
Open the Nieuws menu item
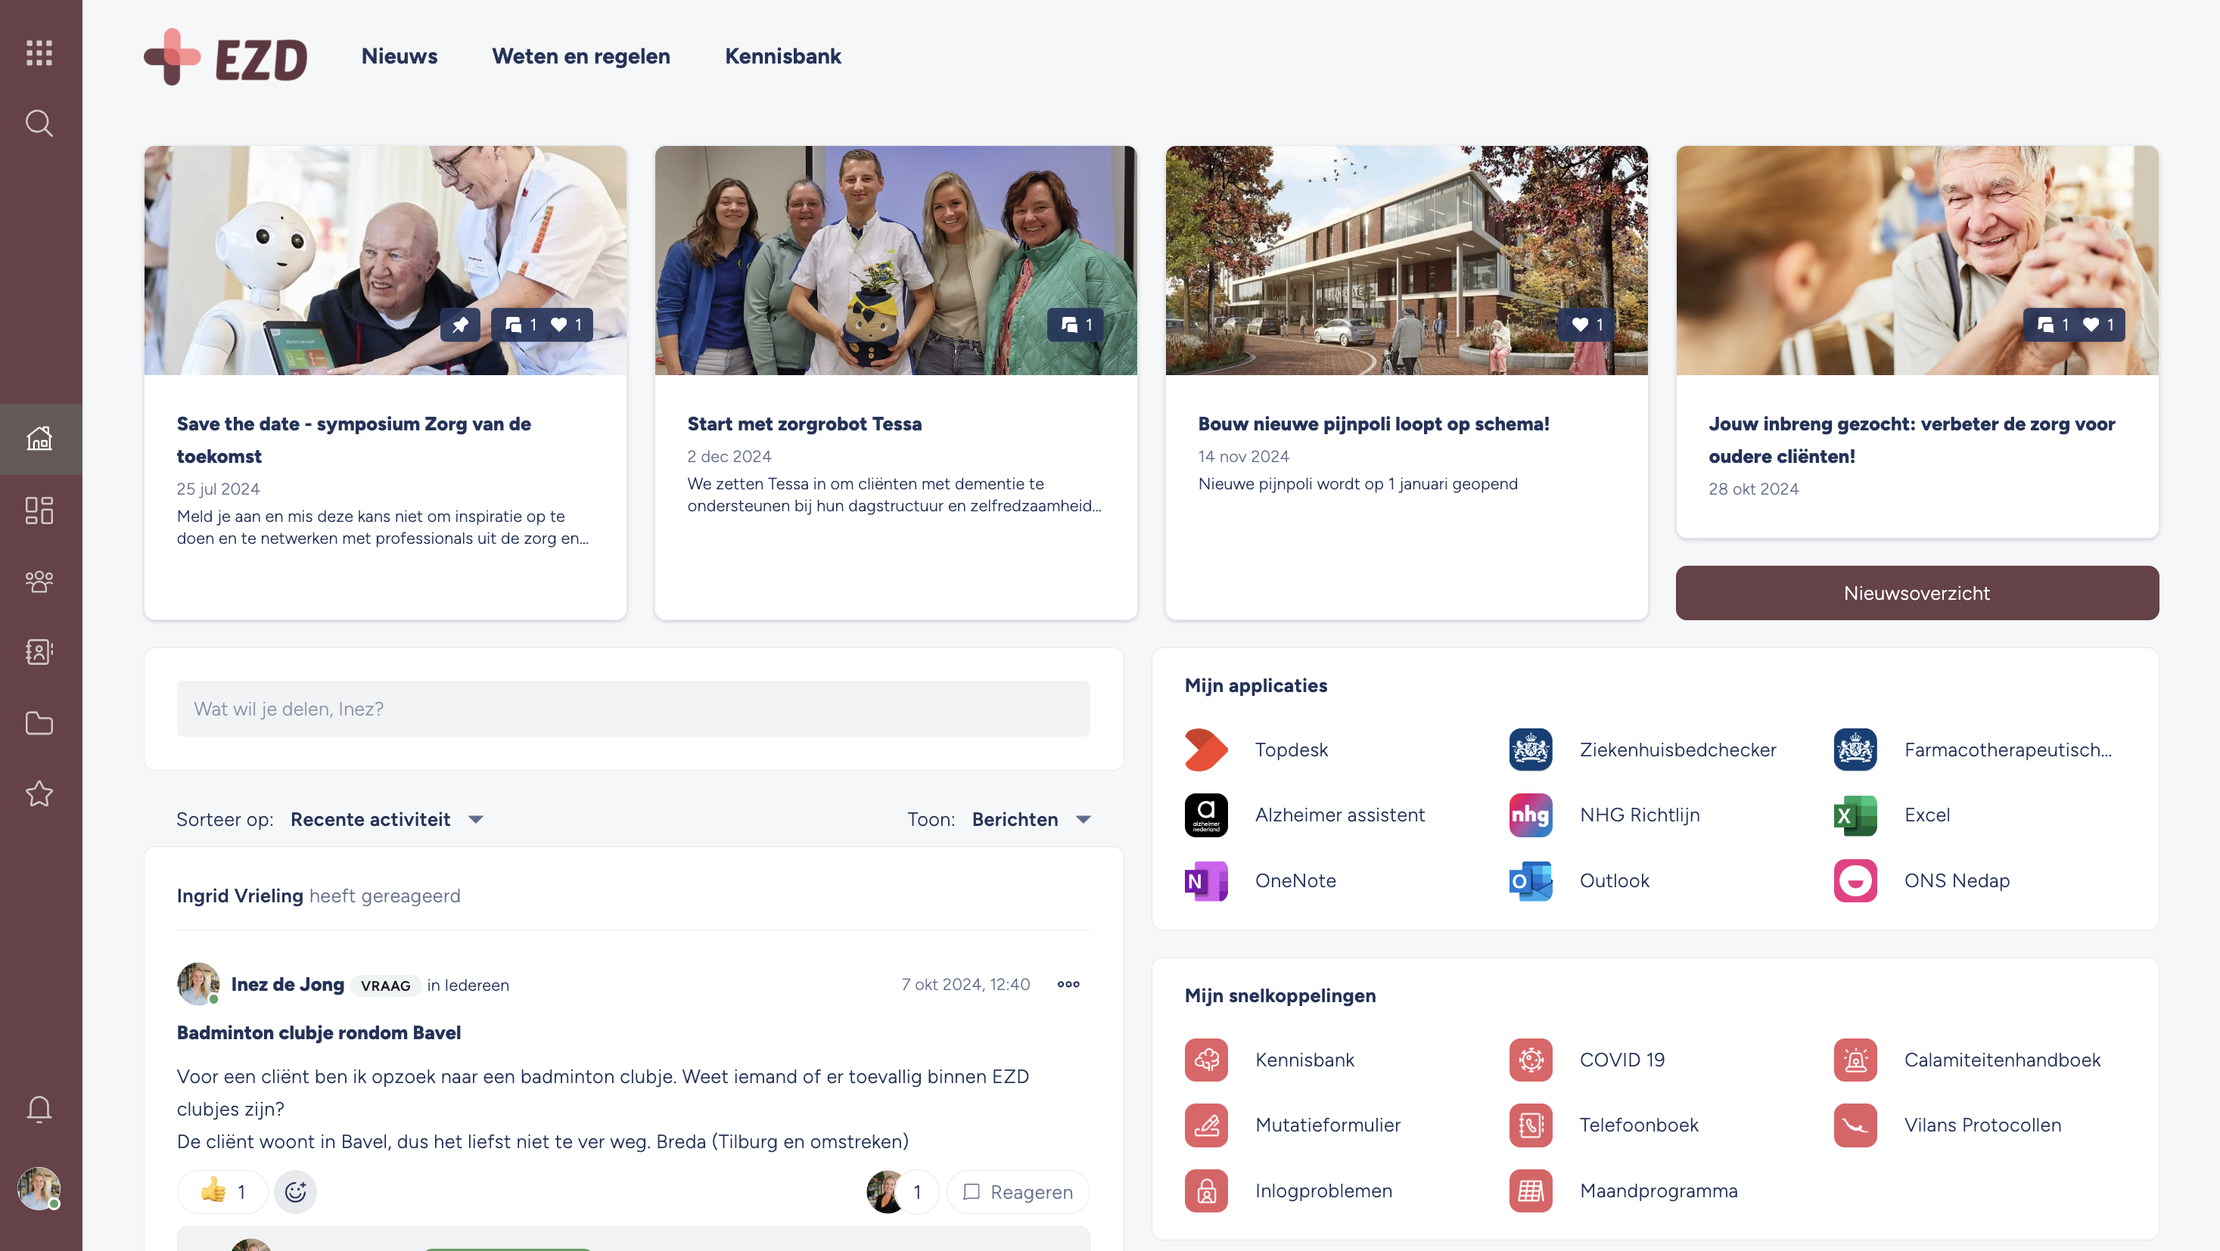click(x=399, y=56)
